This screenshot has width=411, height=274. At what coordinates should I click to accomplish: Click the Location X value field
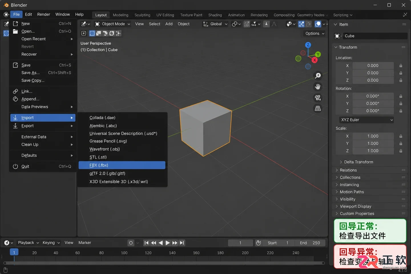click(x=373, y=66)
